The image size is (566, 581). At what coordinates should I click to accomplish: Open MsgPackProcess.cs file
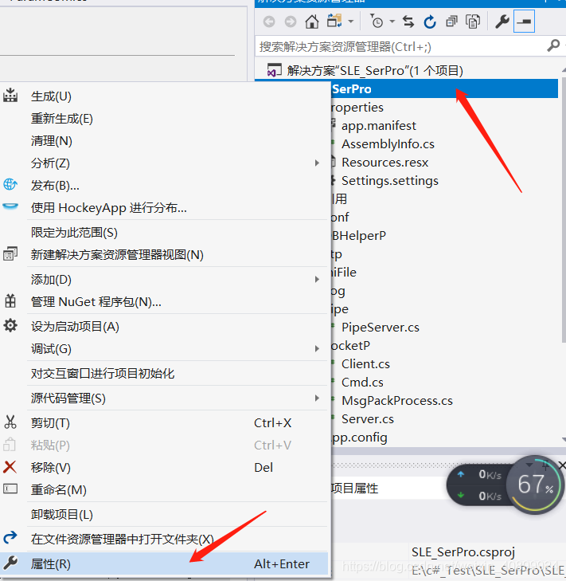click(x=396, y=401)
